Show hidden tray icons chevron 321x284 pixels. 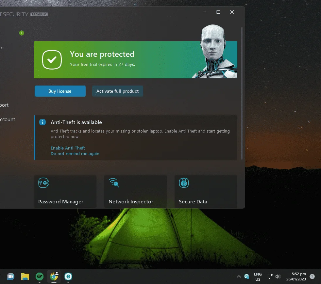coord(239,276)
